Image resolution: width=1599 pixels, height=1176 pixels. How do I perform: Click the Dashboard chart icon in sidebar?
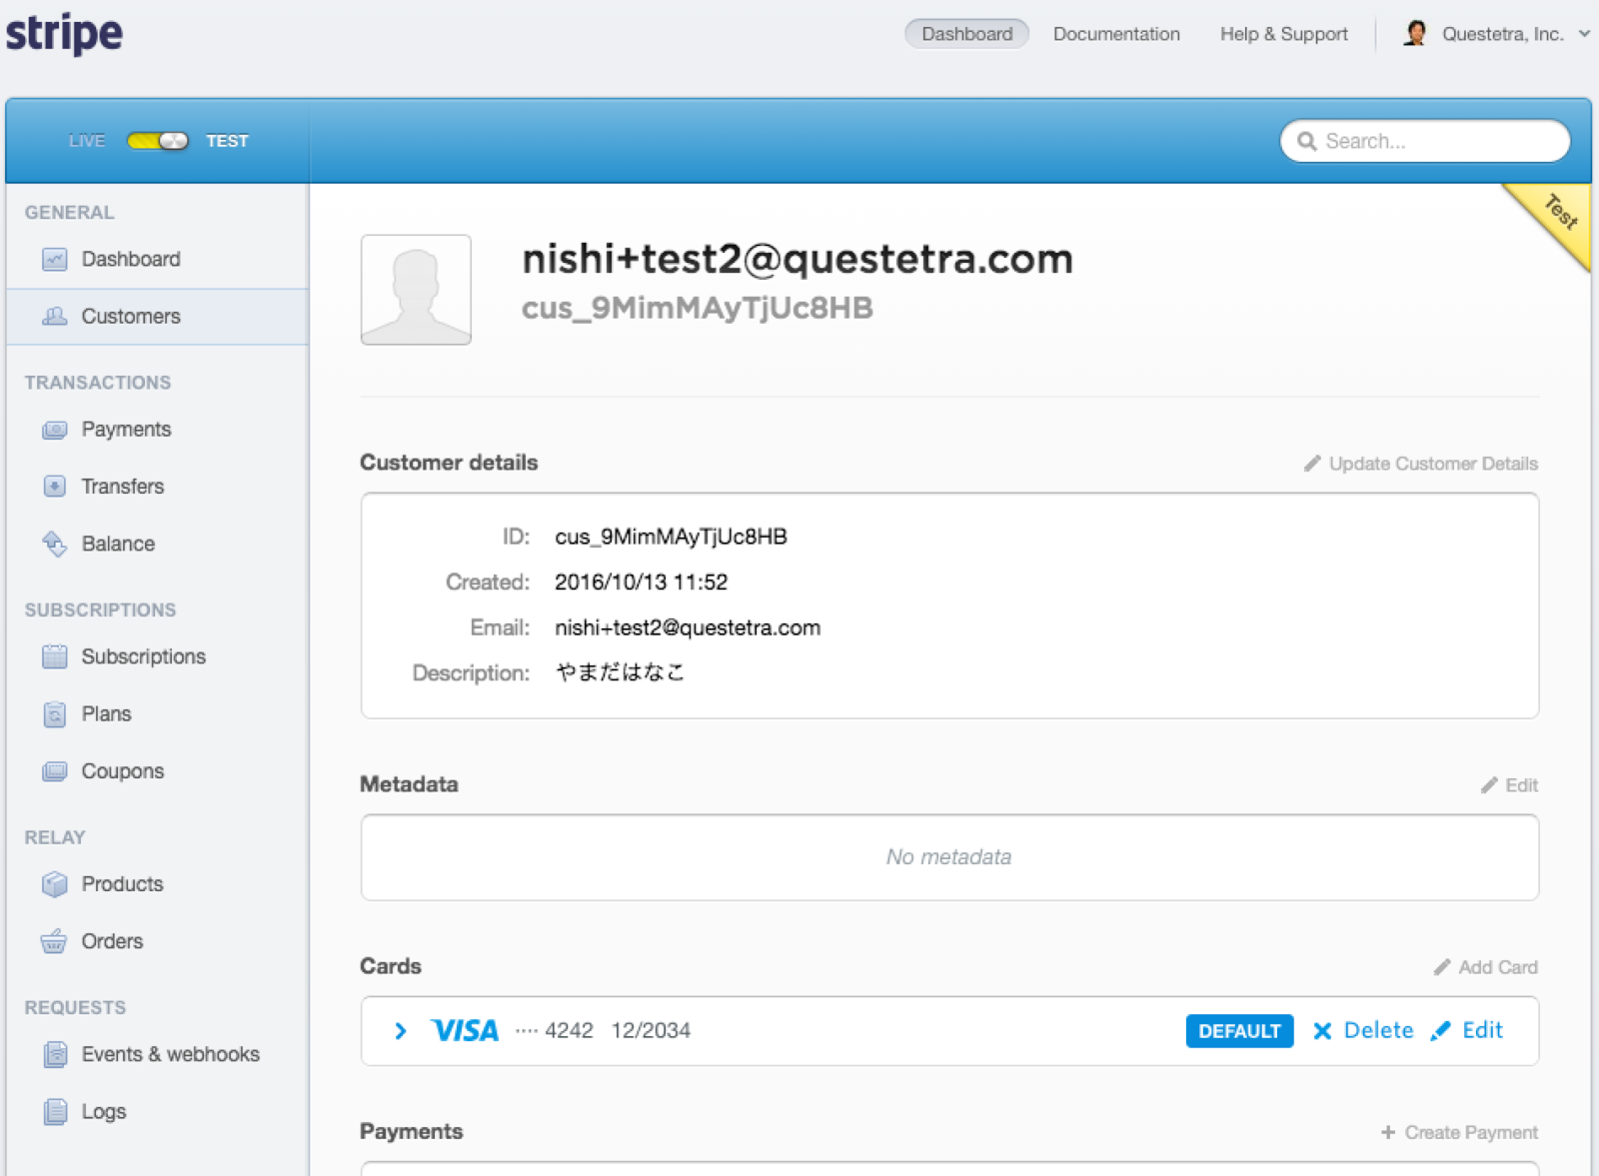pos(54,260)
